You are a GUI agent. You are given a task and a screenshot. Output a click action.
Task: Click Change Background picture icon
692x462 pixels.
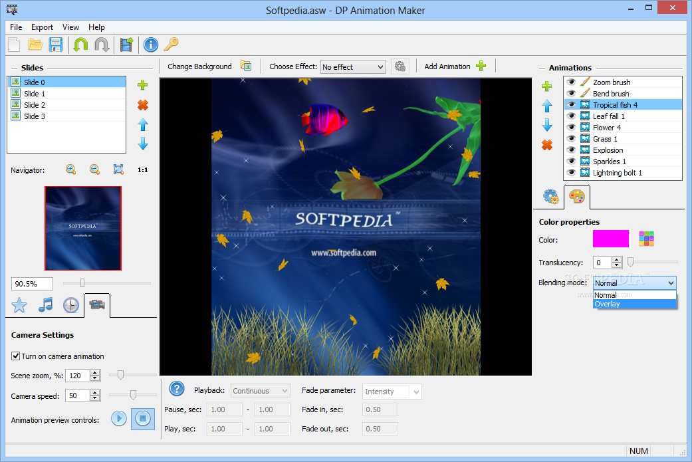point(246,66)
